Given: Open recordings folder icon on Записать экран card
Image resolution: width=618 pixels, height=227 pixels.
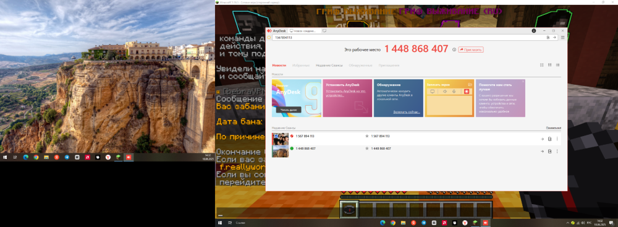Looking at the screenshot, I should click(470, 85).
